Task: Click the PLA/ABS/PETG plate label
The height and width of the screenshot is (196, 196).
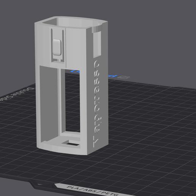Action: [x=92, y=191]
